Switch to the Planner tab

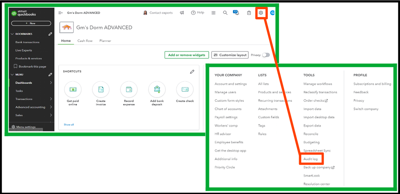(x=105, y=41)
